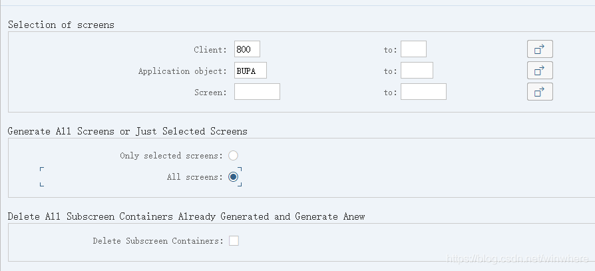Click the 'Delete Subscreen Containers:' label text

[x=158, y=241]
